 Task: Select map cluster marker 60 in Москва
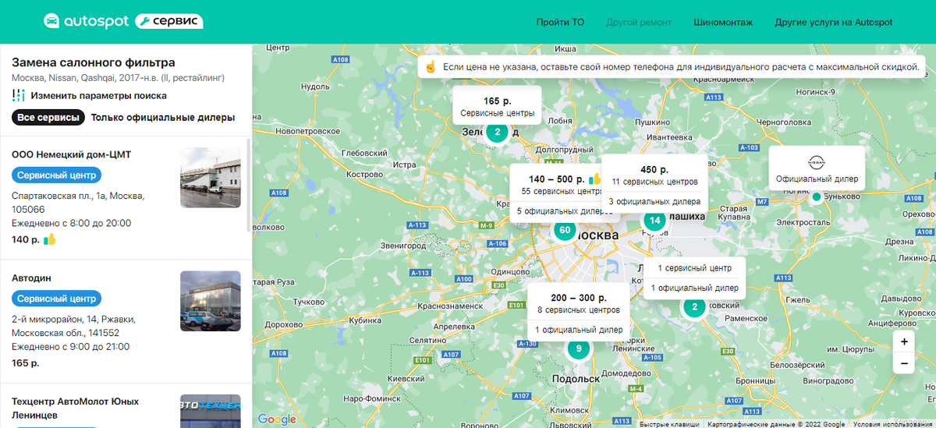pos(565,230)
